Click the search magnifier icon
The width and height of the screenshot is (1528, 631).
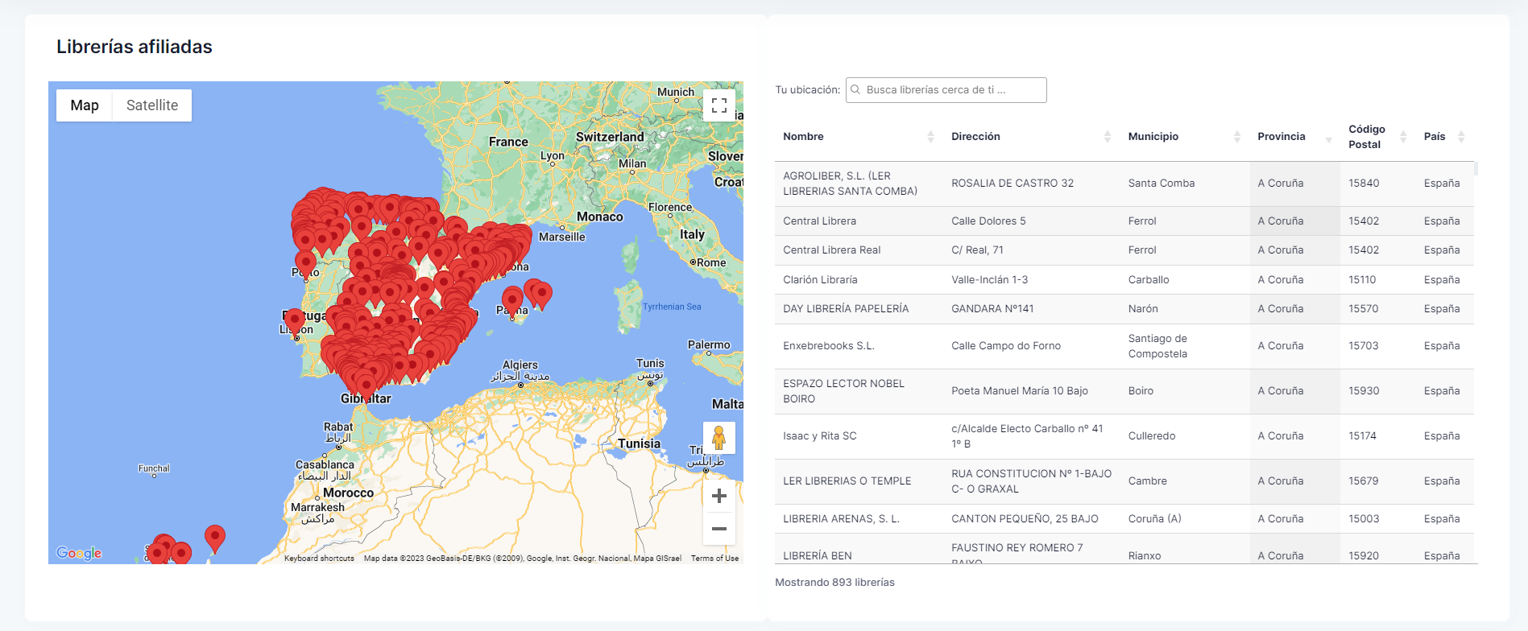pyautogui.click(x=855, y=90)
